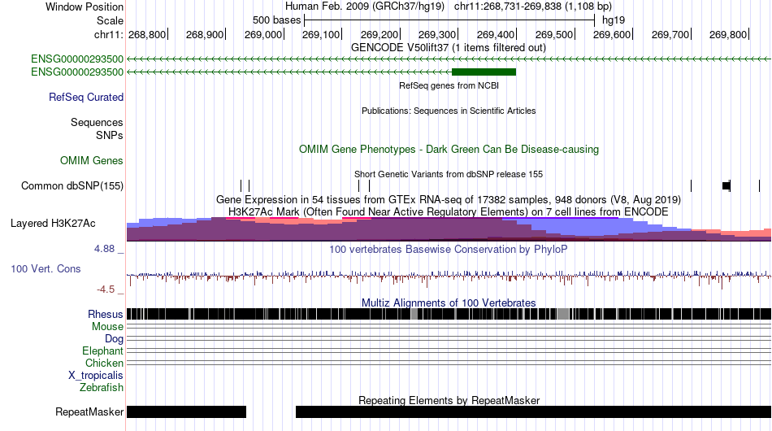The width and height of the screenshot is (772, 431).
Task: Click the Scale label
Action: pos(111,20)
